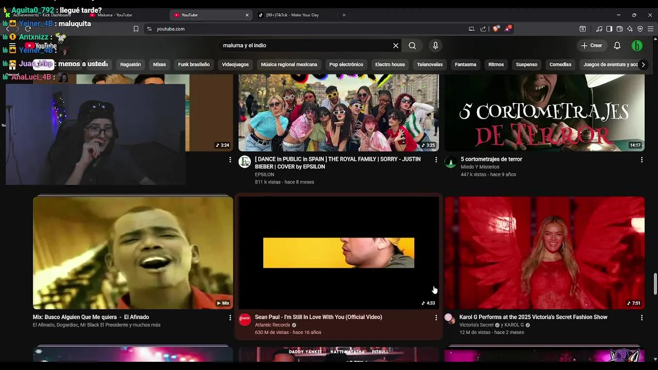Bookmark this page icon
This screenshot has width=658, height=370.
(136, 29)
